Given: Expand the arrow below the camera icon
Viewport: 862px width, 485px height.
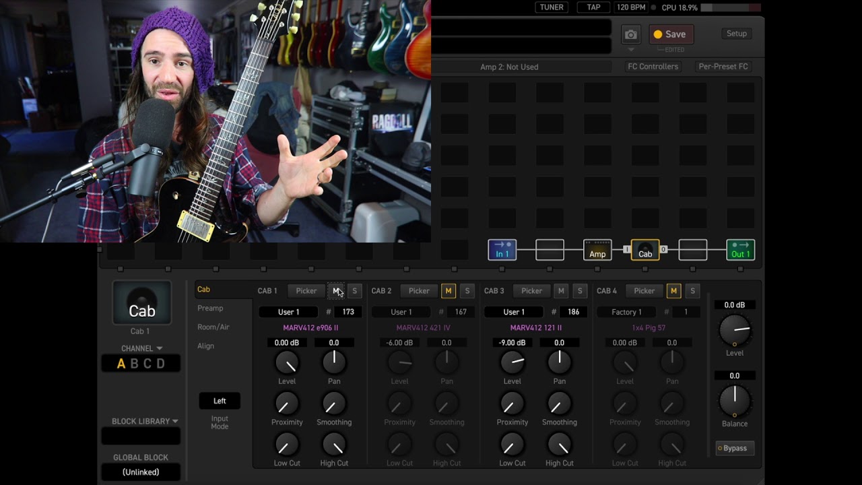Looking at the screenshot, I should pyautogui.click(x=631, y=50).
